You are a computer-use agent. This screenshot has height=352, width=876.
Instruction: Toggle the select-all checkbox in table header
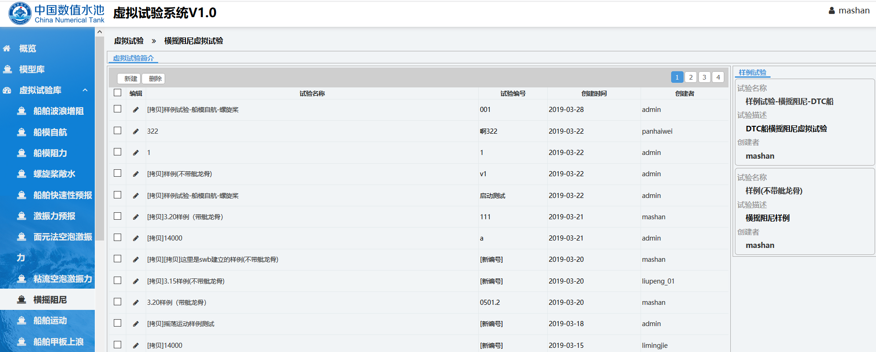117,93
